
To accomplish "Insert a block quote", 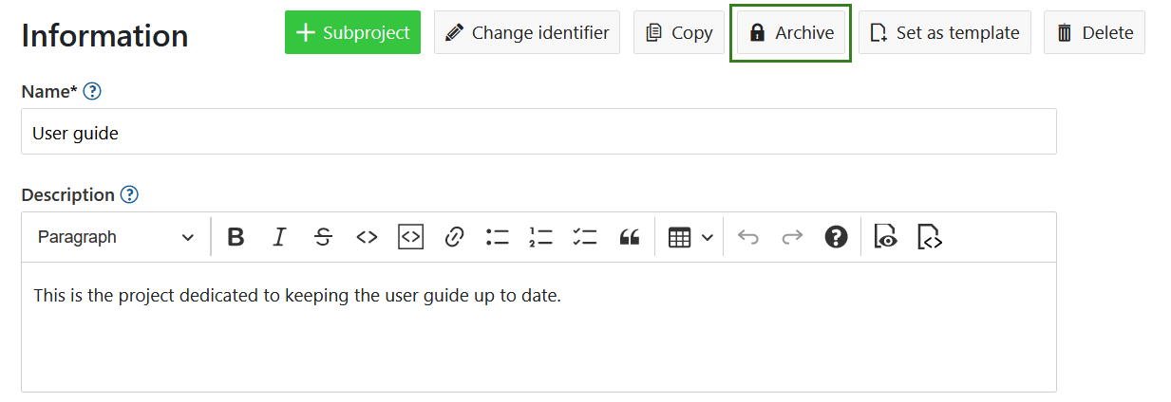I will pyautogui.click(x=629, y=237).
